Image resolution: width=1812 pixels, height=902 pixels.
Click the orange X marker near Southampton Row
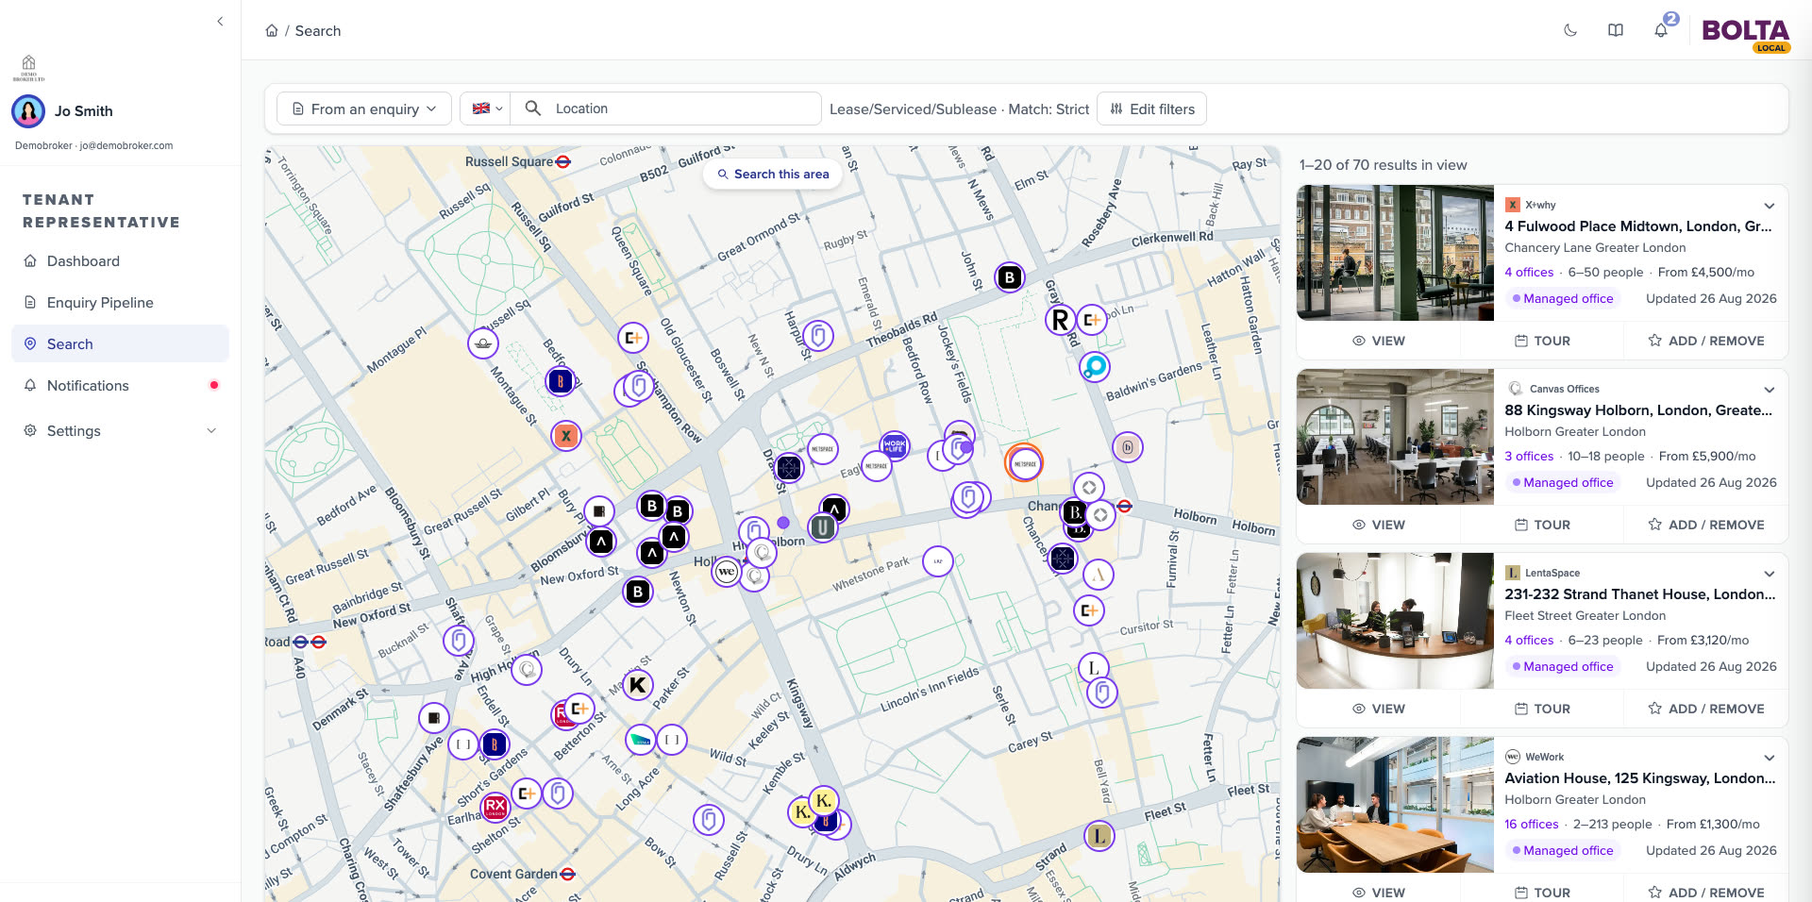[566, 436]
